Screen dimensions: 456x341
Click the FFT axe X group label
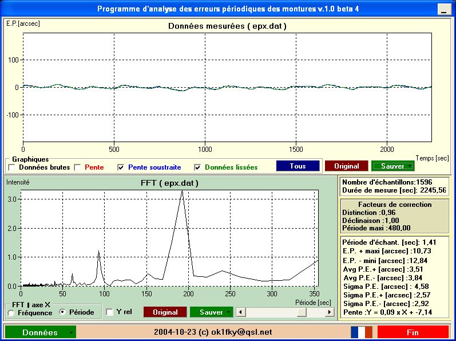pyautogui.click(x=31, y=305)
